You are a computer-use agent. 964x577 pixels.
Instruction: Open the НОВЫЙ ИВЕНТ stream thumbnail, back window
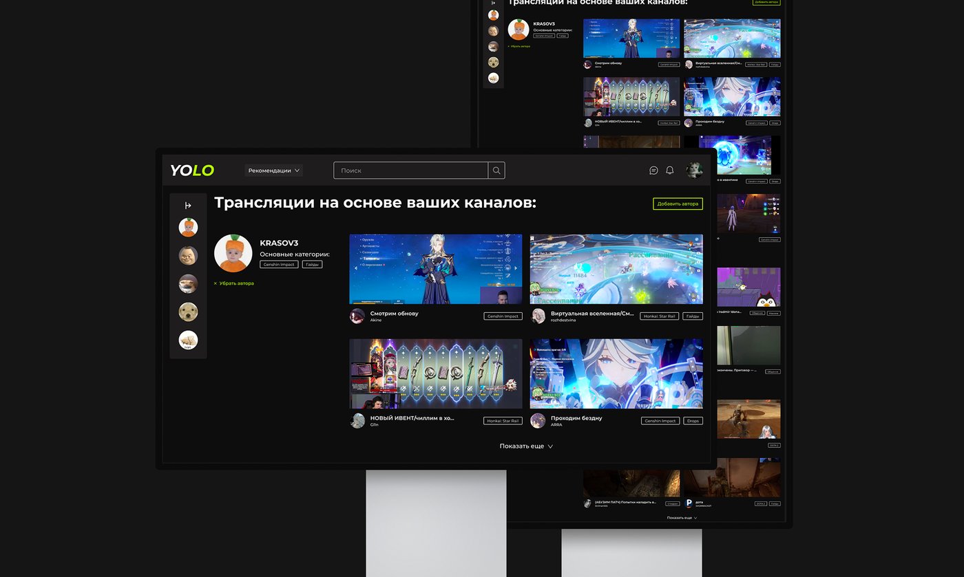[631, 97]
